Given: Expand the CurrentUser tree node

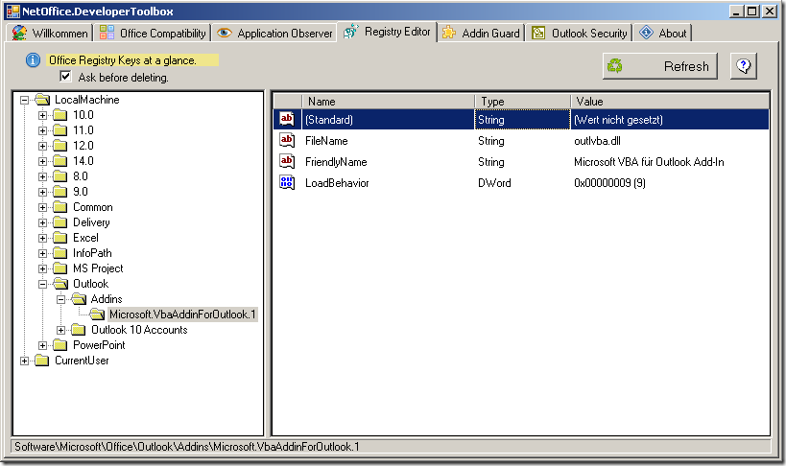Looking at the screenshot, I should click(25, 361).
